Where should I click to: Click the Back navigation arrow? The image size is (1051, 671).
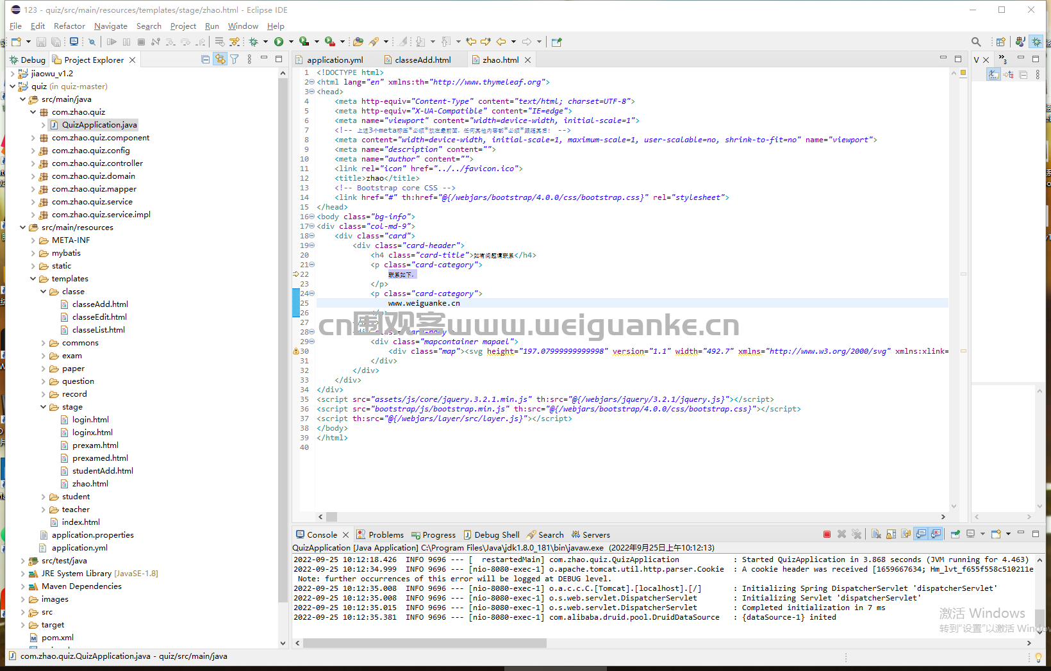pyautogui.click(x=501, y=42)
